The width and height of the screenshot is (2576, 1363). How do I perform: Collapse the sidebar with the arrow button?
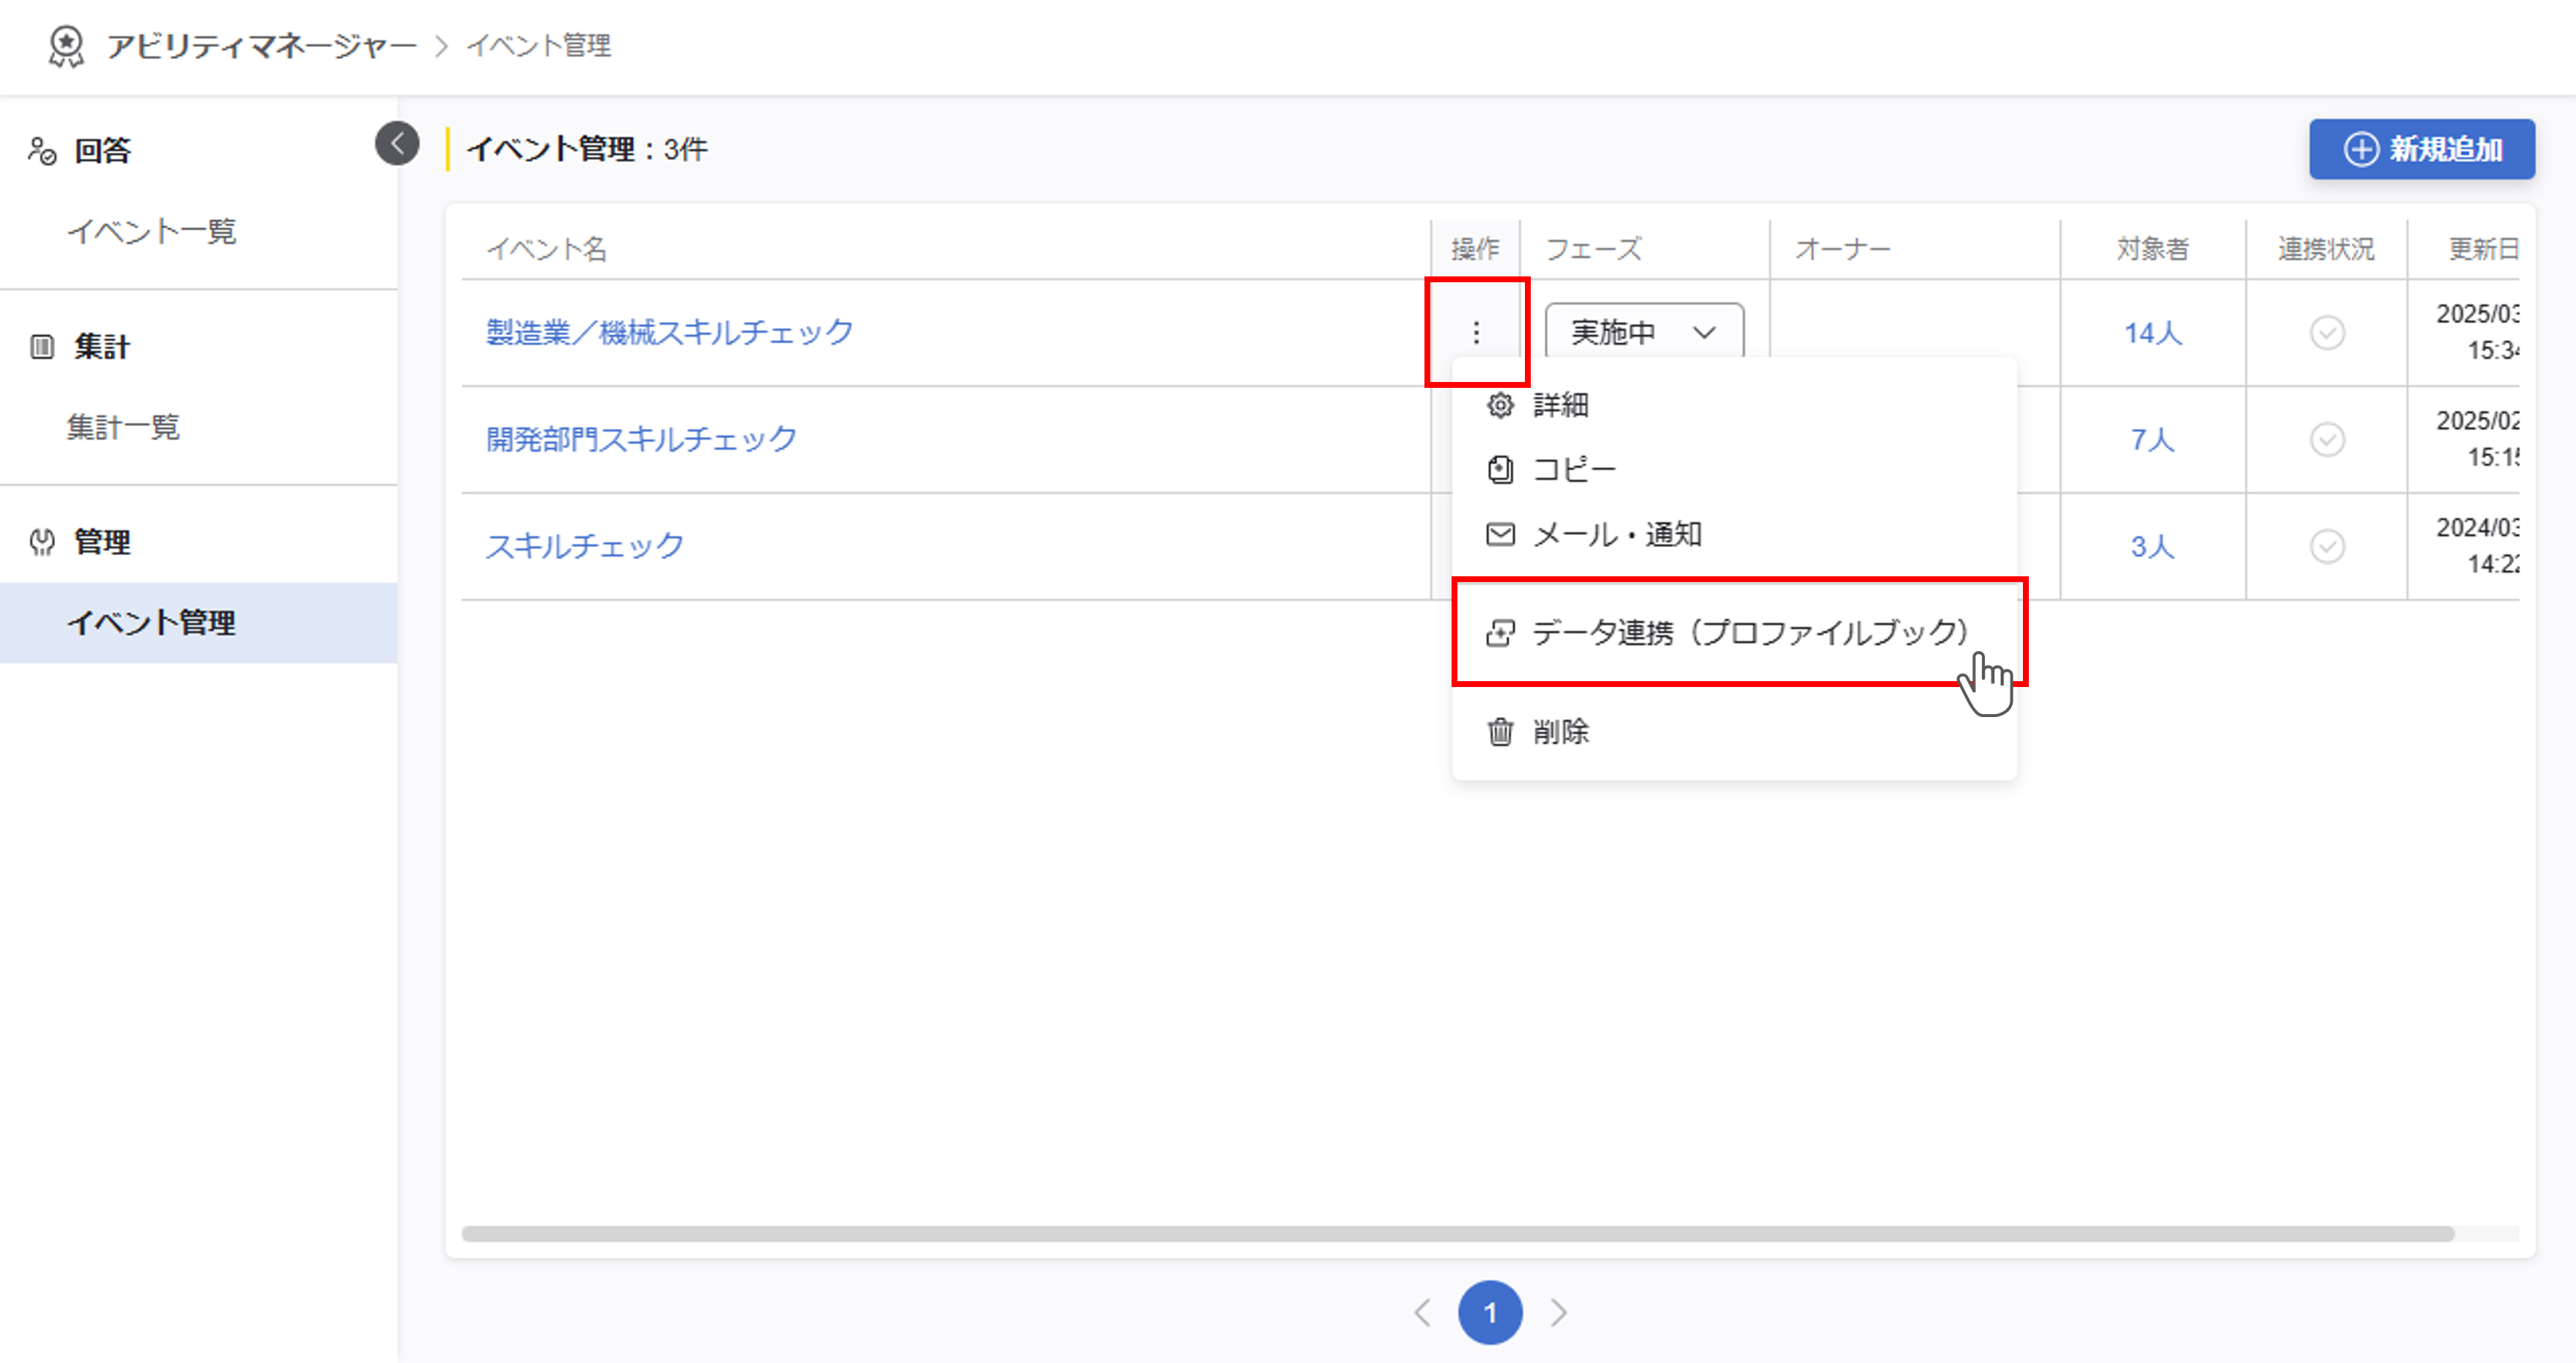[397, 144]
